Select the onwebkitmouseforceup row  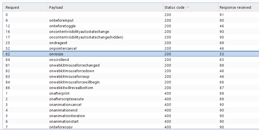[131, 76]
